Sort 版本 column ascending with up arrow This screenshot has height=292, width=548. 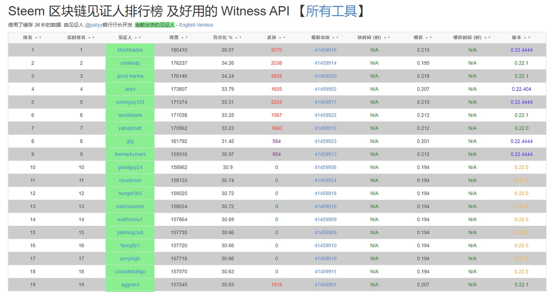click(525, 38)
